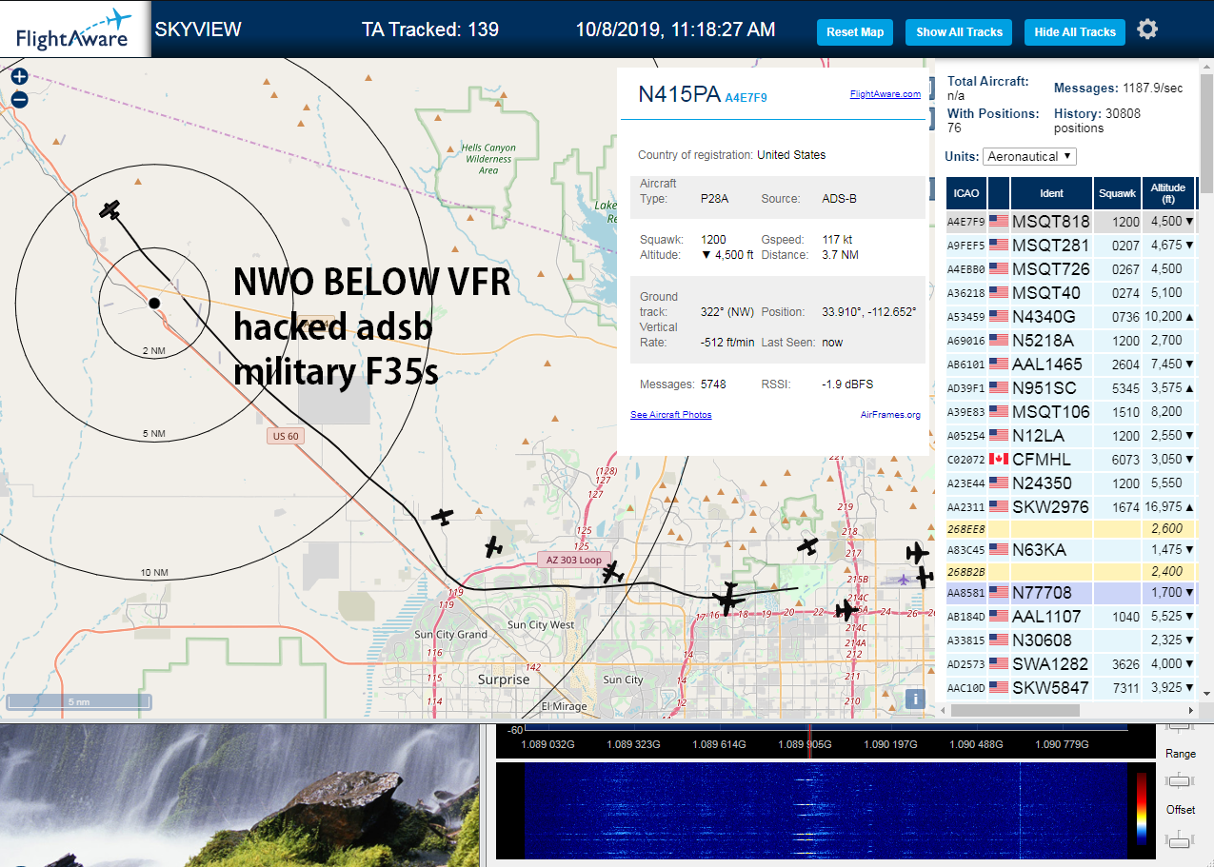Select the SWA1282 aircraft row

(1070, 664)
